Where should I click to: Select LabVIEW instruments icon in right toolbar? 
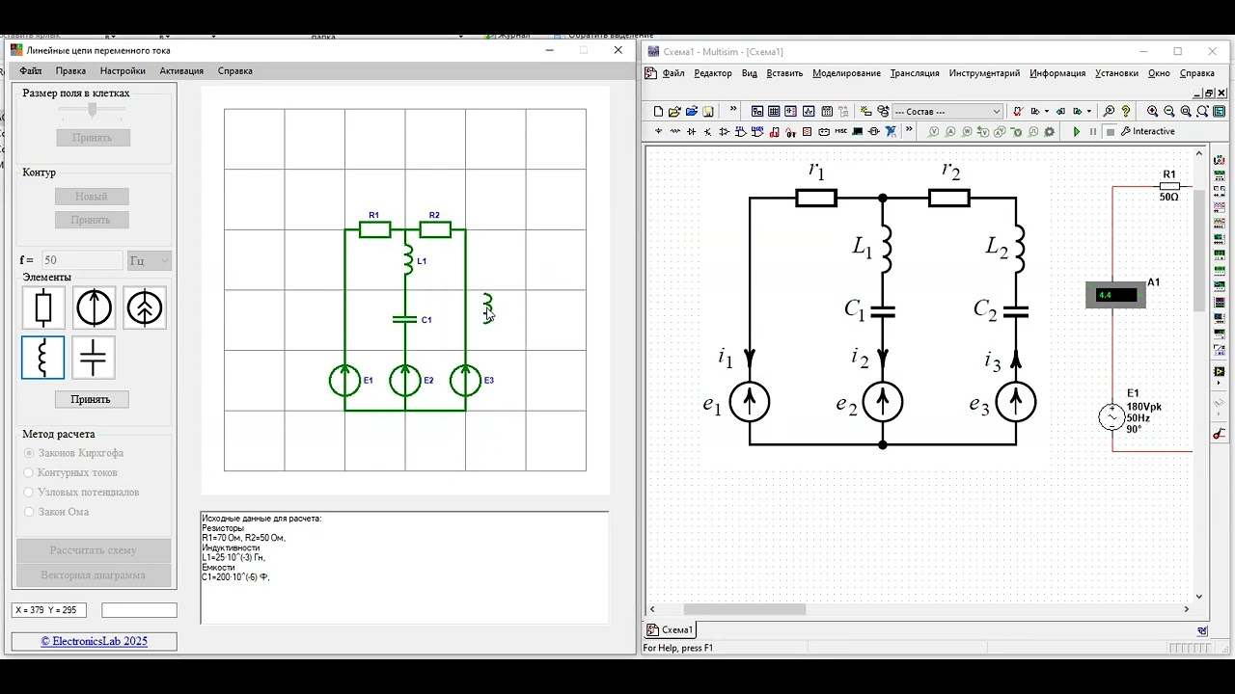pos(1219,371)
